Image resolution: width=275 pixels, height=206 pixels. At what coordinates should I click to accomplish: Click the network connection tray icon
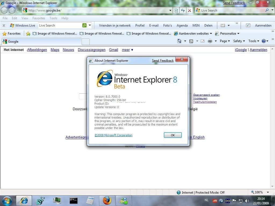(x=240, y=201)
